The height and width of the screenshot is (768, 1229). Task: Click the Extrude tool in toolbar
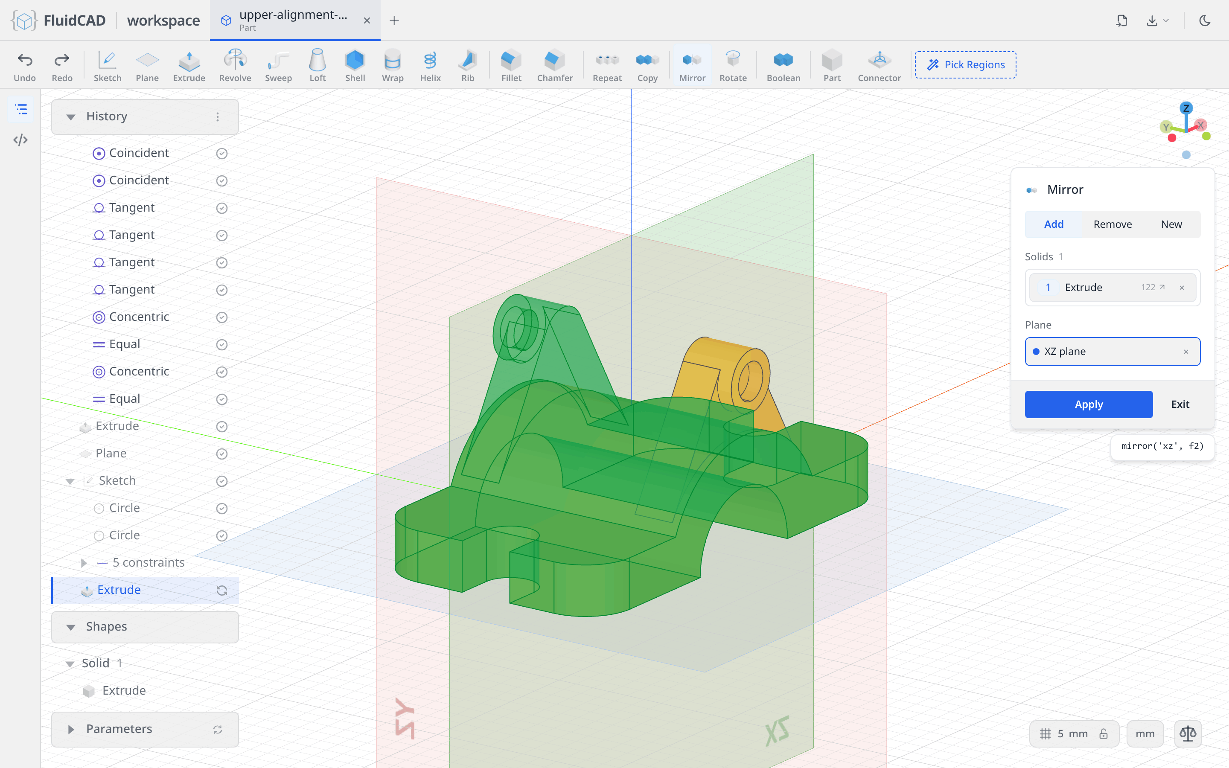point(189,66)
